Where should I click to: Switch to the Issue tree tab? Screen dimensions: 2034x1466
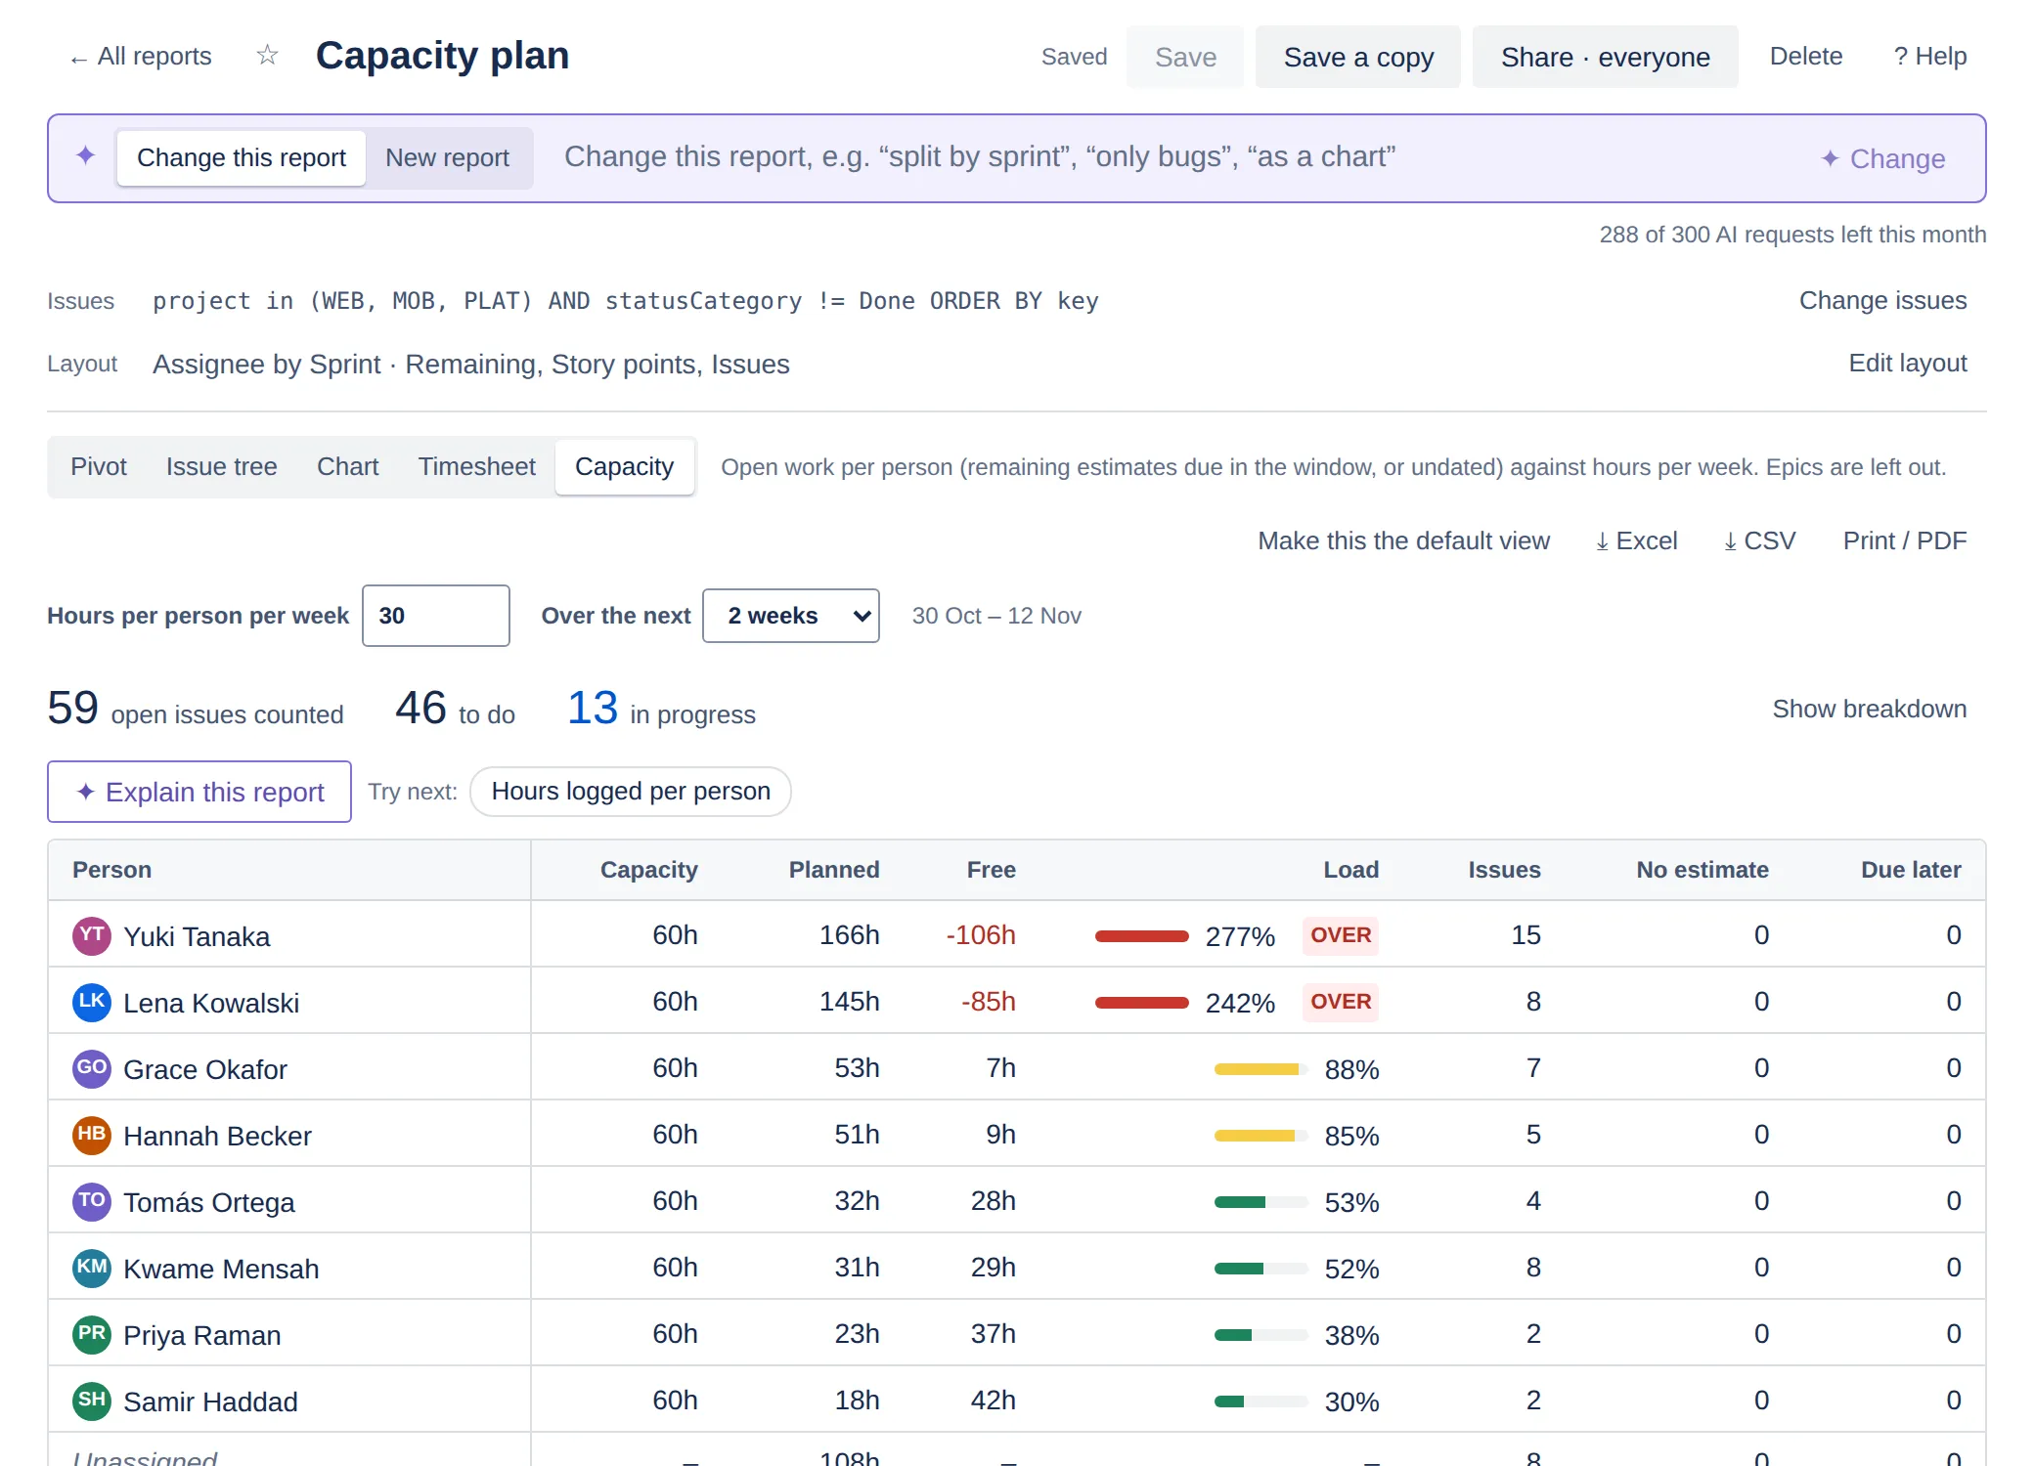pyautogui.click(x=222, y=467)
